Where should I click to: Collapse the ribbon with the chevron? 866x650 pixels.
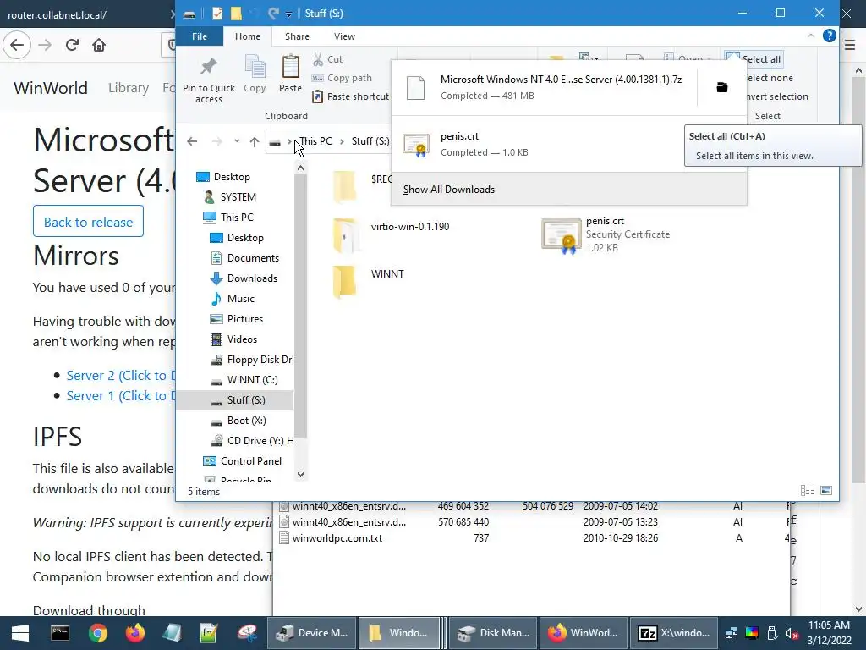811,36
